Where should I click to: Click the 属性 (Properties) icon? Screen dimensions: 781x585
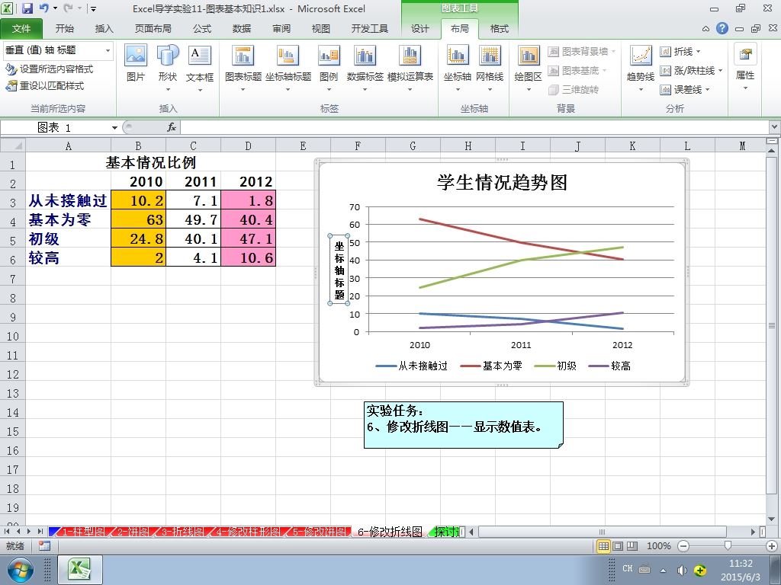coord(745,67)
